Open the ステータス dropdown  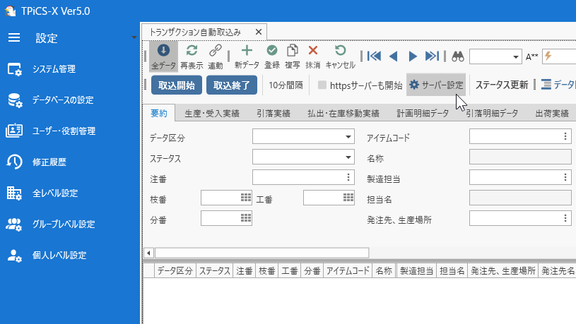[348, 157]
